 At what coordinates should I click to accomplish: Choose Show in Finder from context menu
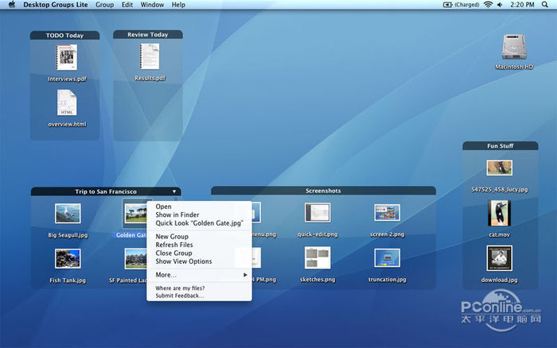[177, 215]
